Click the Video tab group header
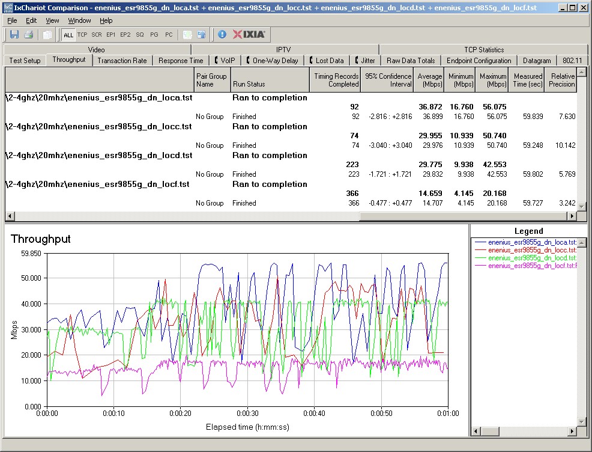Viewport: 592px width, 452px height. coord(96,49)
